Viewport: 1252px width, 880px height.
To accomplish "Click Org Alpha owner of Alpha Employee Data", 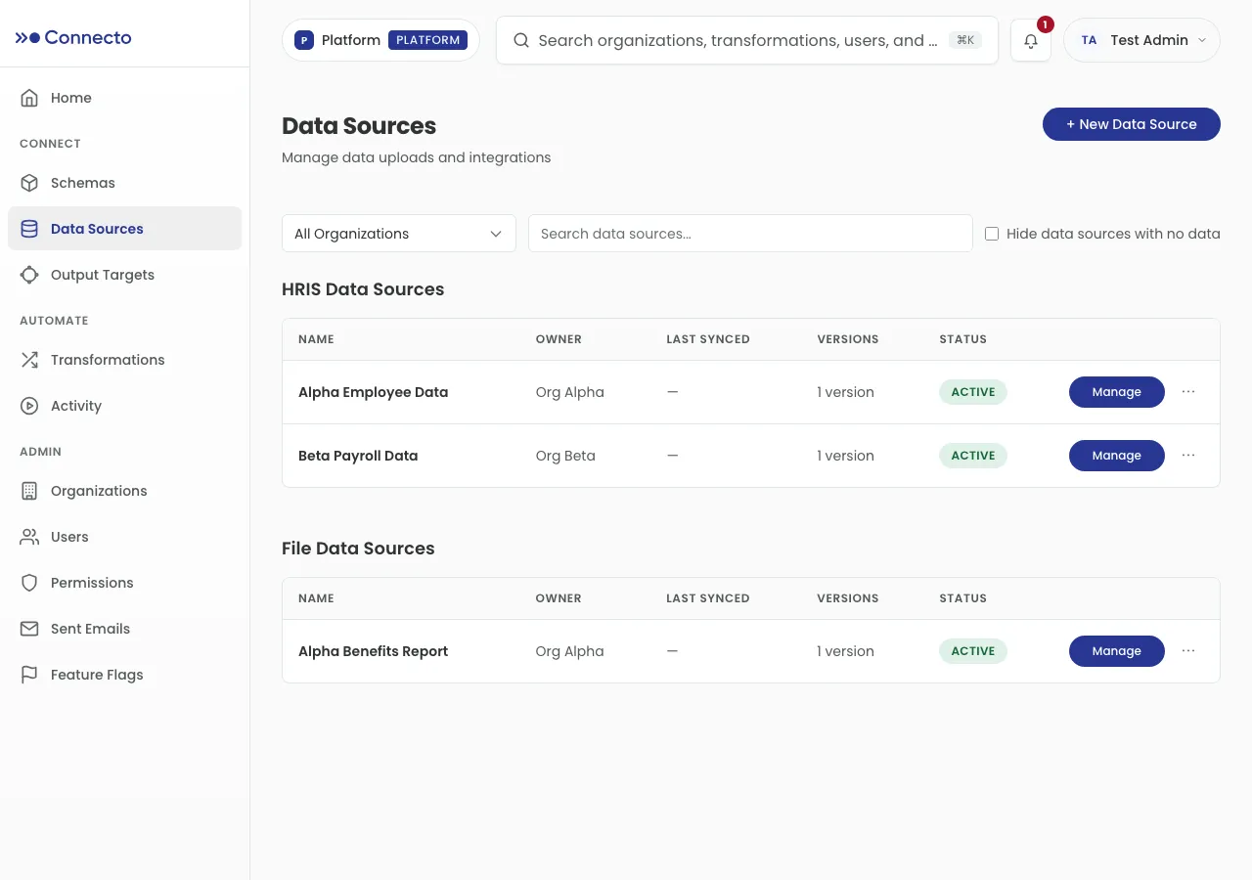I will pos(570,392).
